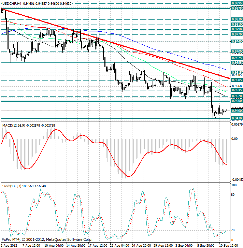Select the 0.9830 price level label
This screenshot has width=243, height=248.
pos(237,19)
